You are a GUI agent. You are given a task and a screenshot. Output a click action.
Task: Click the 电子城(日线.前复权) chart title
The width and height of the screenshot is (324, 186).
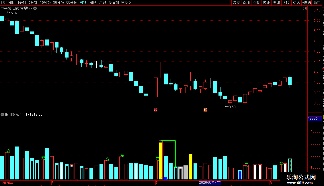[16, 9]
